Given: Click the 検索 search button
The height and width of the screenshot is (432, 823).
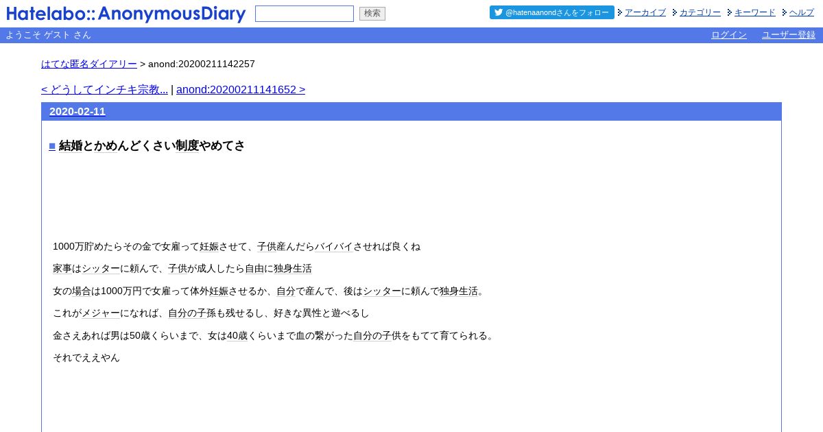Looking at the screenshot, I should pyautogui.click(x=372, y=14).
